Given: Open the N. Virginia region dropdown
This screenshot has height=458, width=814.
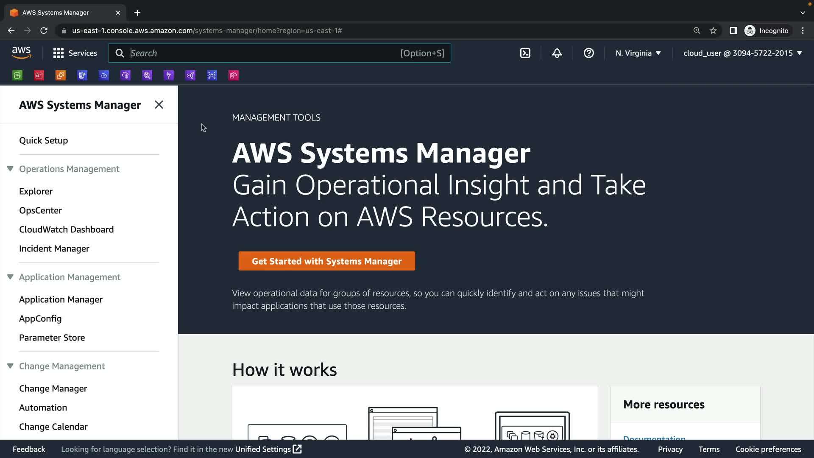Looking at the screenshot, I should click(x=638, y=53).
